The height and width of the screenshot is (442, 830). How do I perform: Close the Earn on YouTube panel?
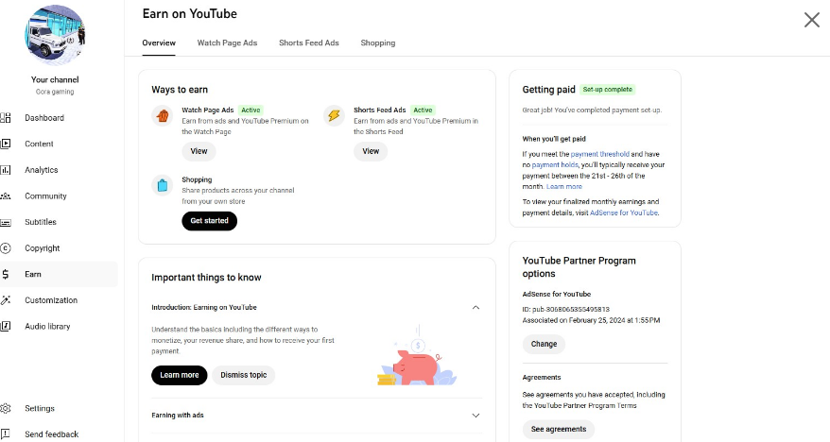[x=811, y=20]
